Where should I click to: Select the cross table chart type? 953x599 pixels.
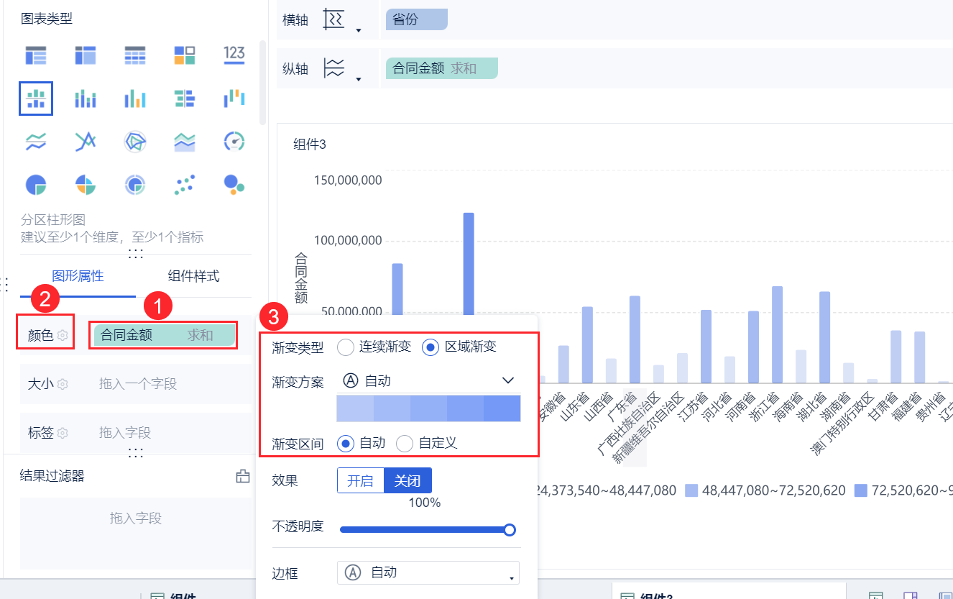[x=86, y=55]
